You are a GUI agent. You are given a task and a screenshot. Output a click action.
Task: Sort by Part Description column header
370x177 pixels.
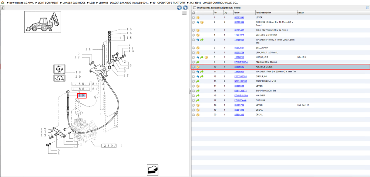coord(263,13)
